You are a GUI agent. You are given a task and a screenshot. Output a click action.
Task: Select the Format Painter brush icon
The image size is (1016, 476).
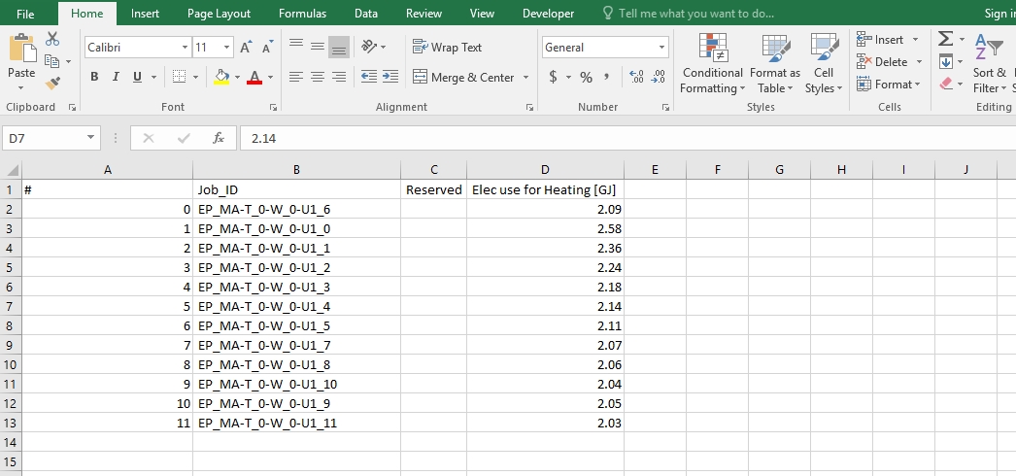pos(52,83)
